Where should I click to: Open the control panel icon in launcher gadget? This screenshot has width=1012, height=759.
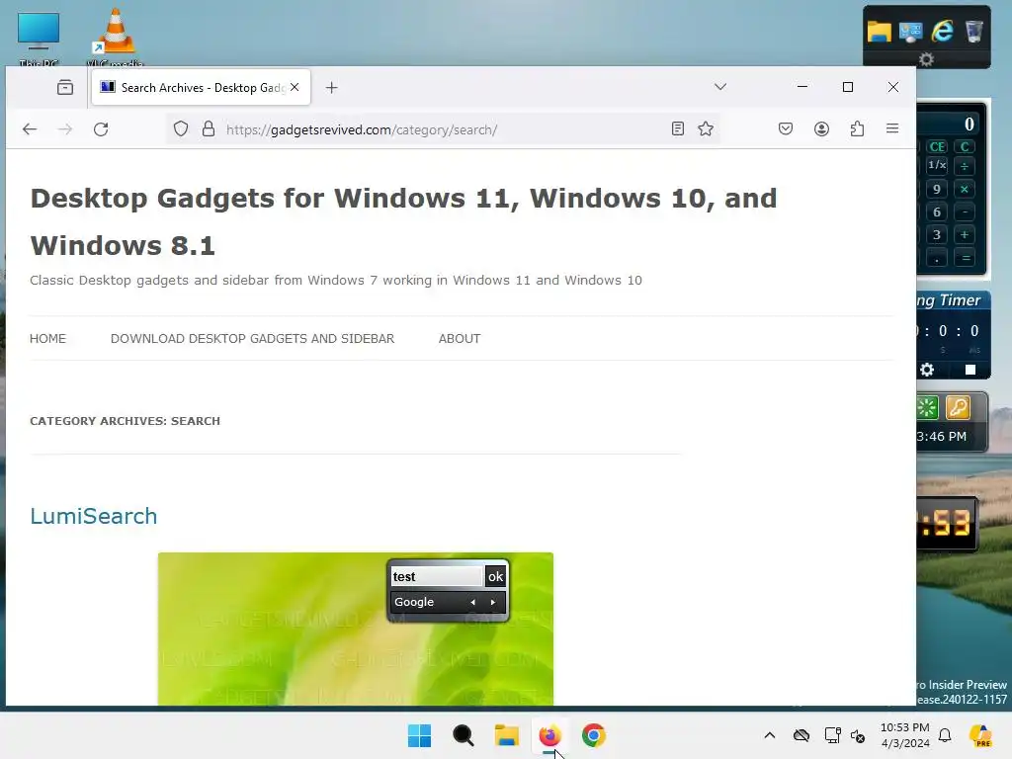[x=910, y=31]
